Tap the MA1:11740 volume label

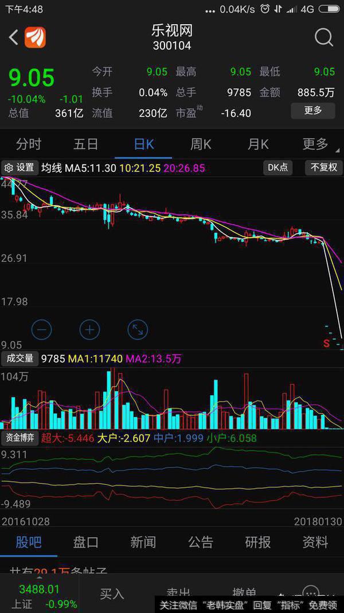point(95,358)
